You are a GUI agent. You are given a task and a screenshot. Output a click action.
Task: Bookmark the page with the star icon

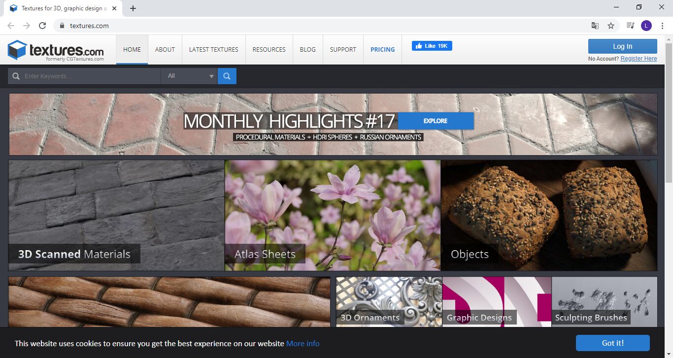click(610, 25)
